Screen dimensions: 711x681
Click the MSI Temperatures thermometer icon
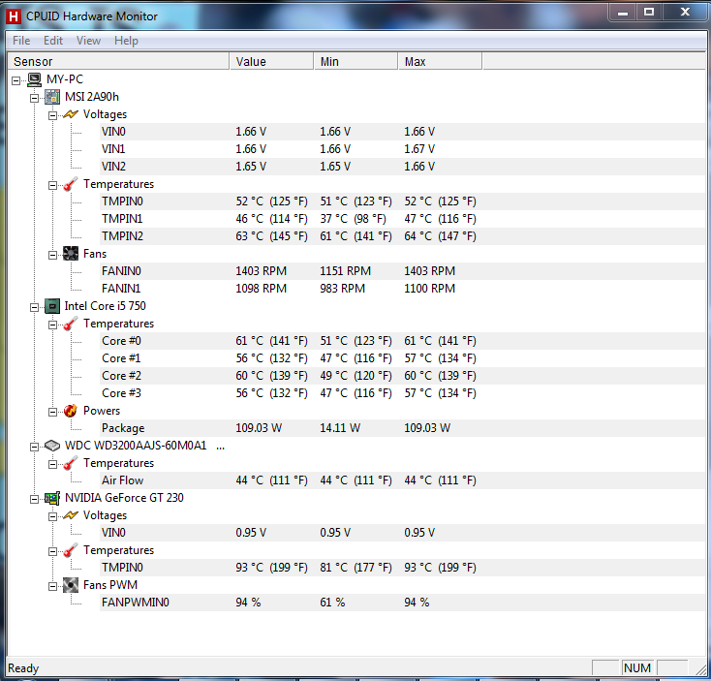point(71,184)
